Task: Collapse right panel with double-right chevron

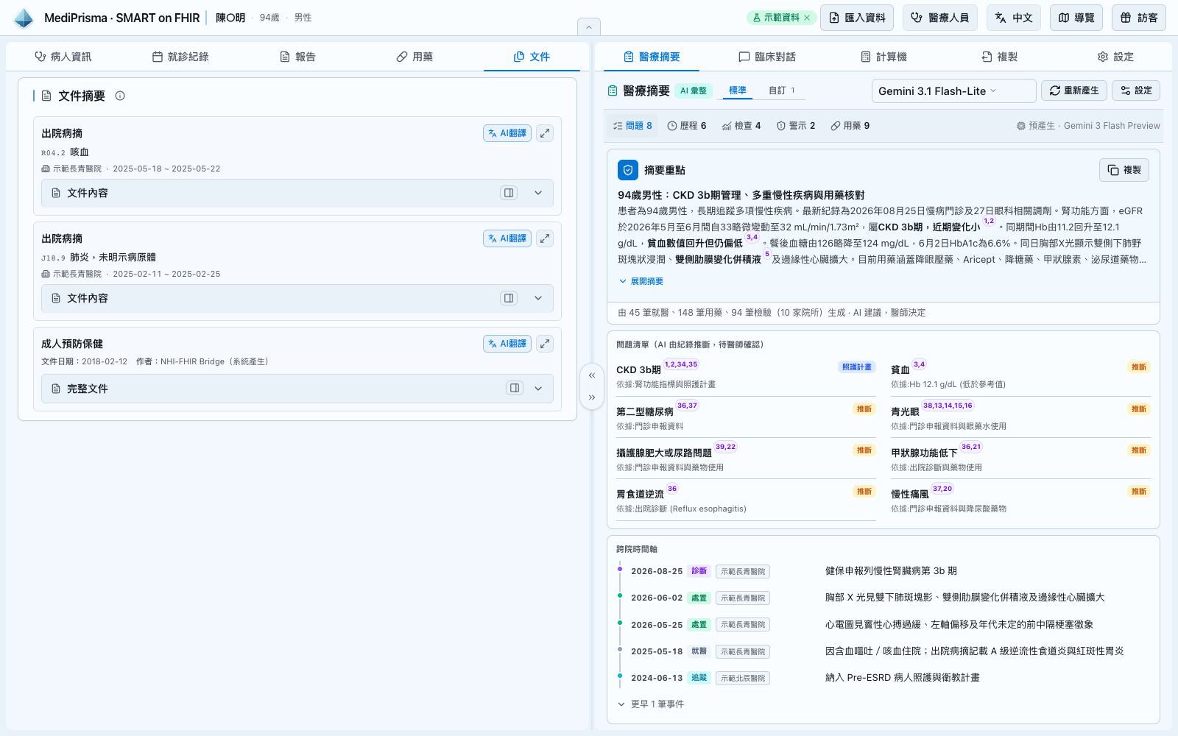Action: tap(592, 397)
